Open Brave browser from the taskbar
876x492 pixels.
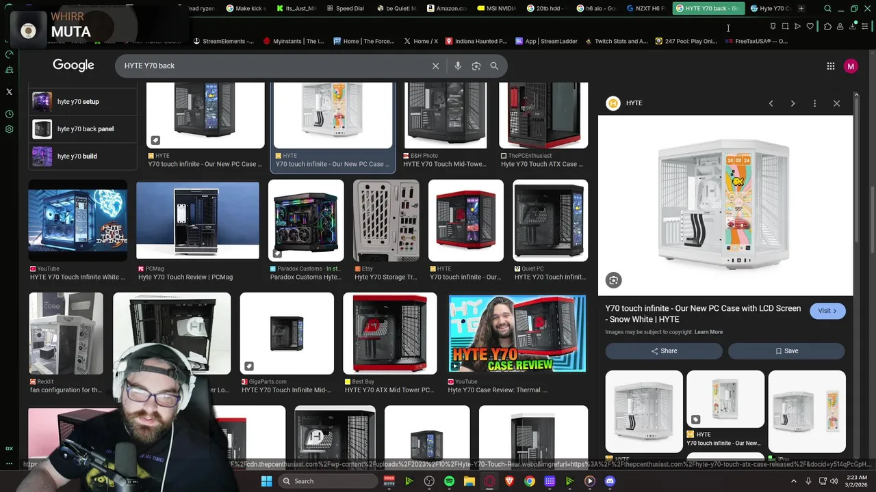coord(509,481)
